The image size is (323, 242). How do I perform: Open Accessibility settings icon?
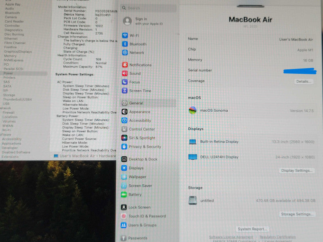pyautogui.click(x=124, y=120)
